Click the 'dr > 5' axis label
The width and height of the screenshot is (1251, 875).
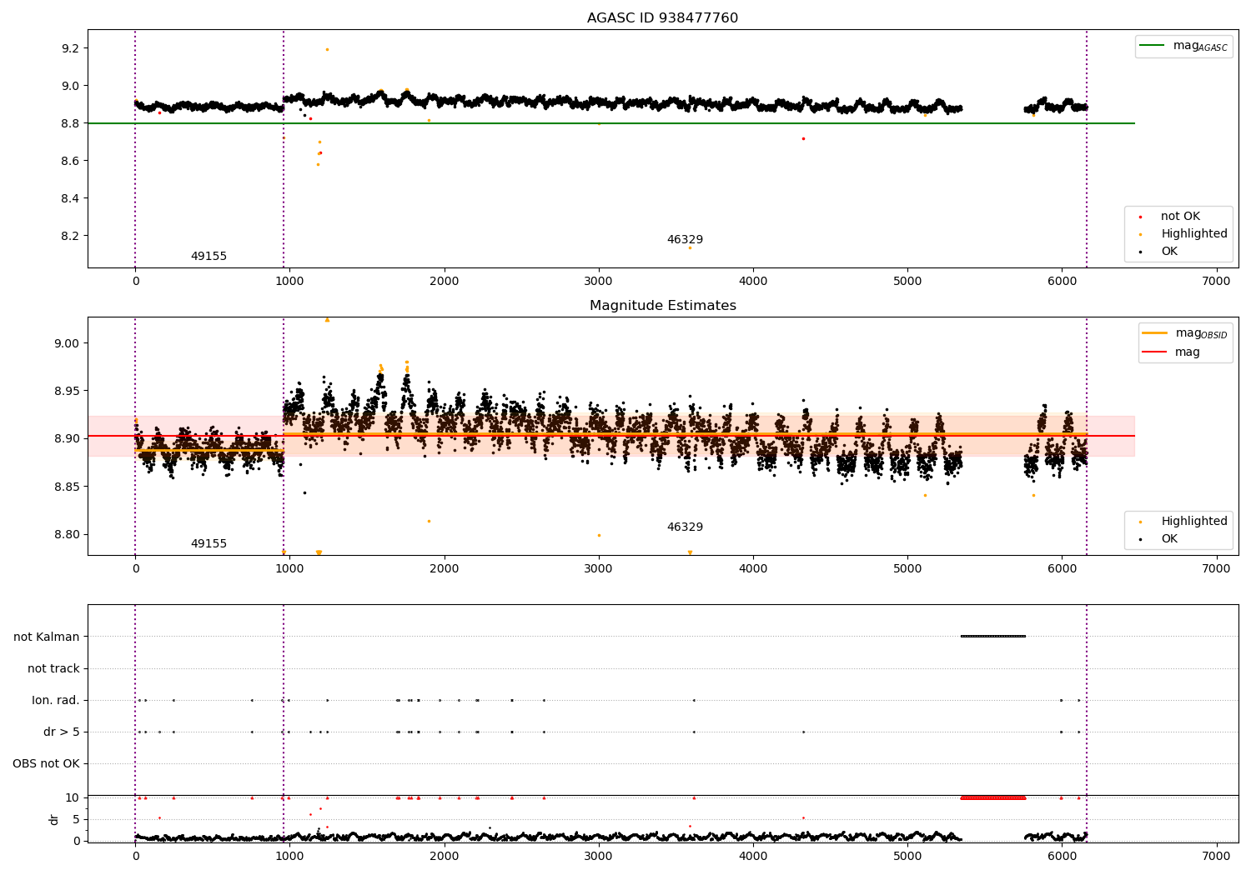(x=62, y=732)
